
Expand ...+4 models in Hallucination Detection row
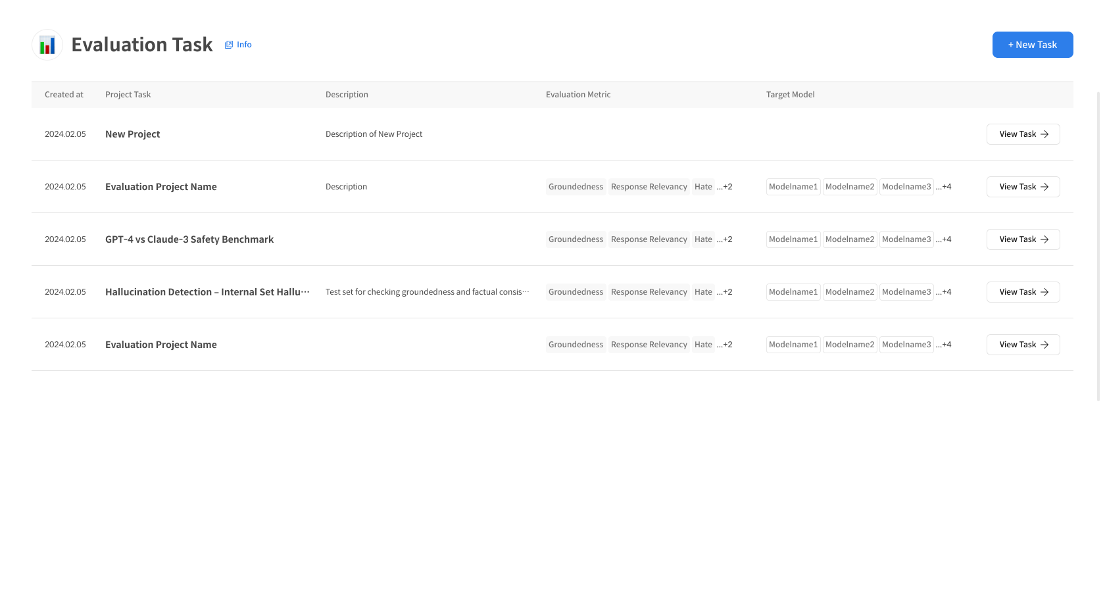[944, 292]
